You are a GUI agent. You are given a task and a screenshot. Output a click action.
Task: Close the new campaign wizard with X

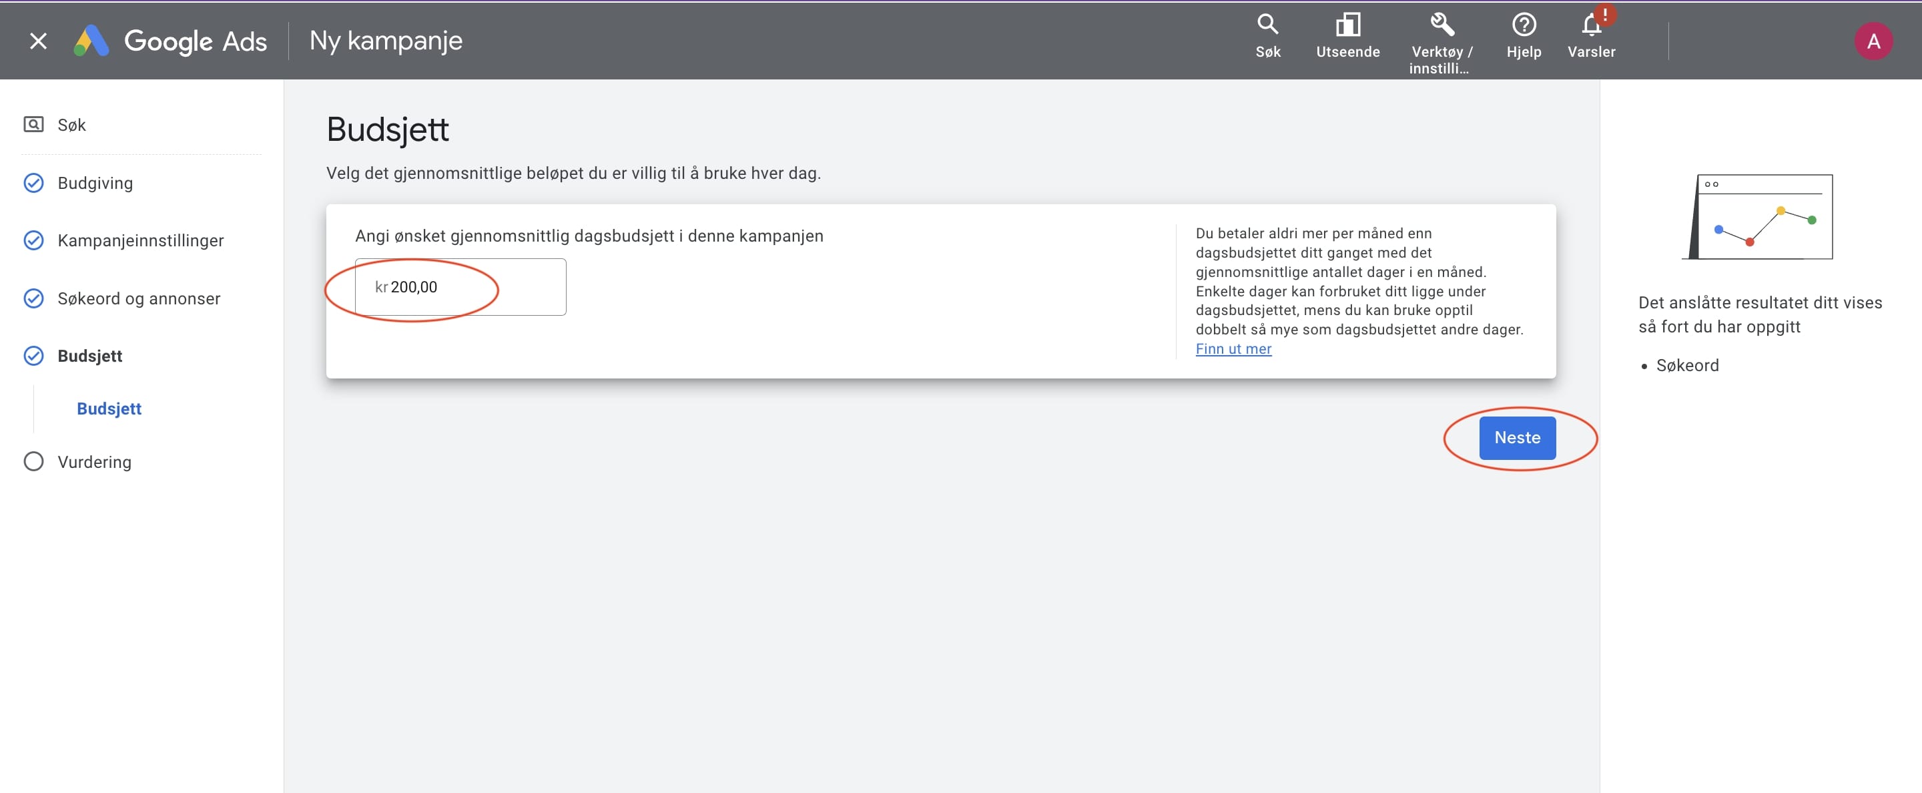pyautogui.click(x=38, y=41)
